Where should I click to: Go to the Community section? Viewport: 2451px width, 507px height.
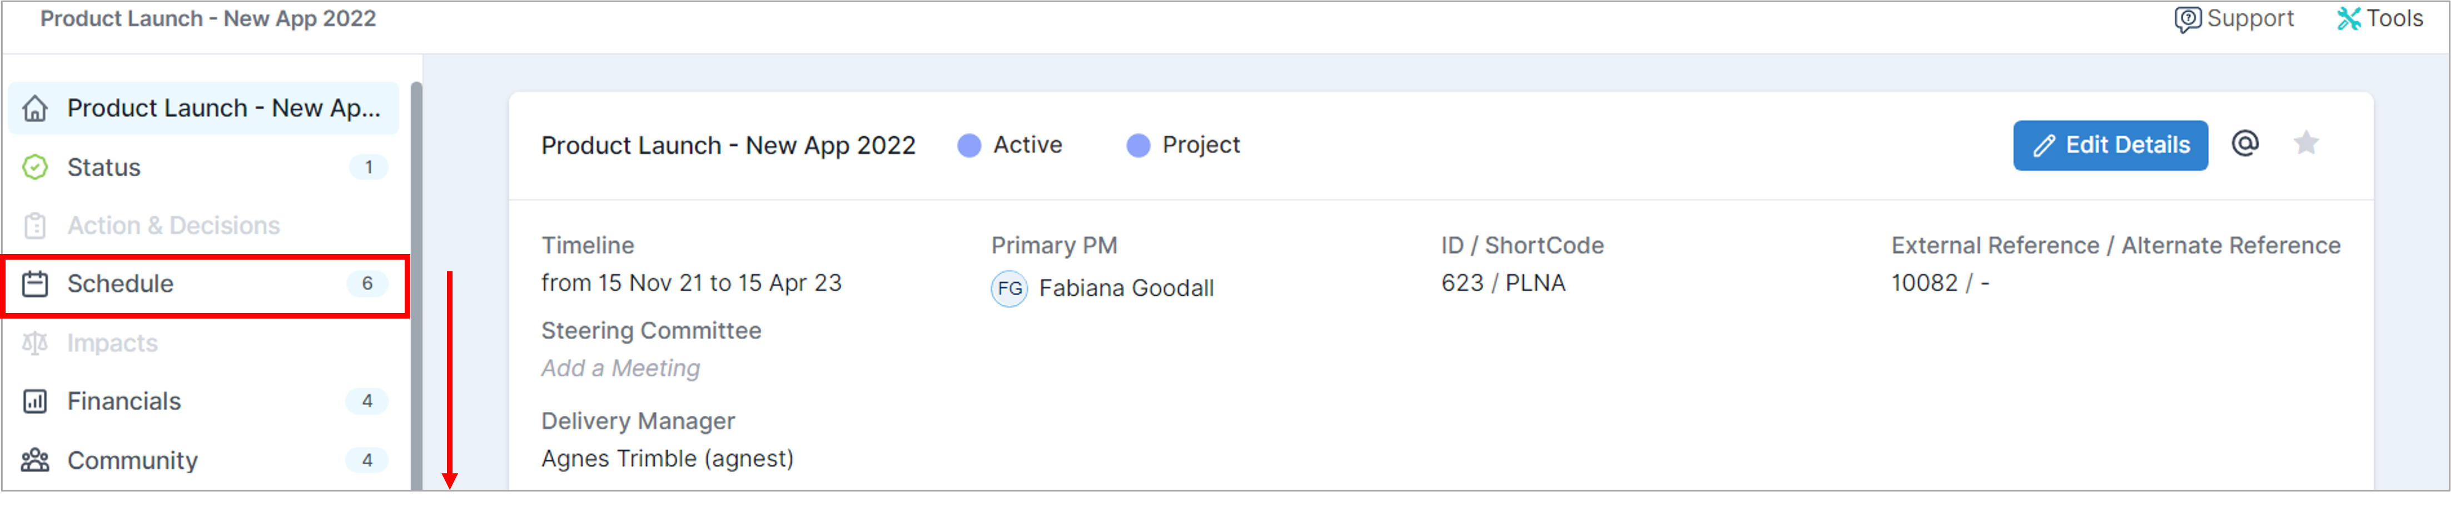[205, 460]
